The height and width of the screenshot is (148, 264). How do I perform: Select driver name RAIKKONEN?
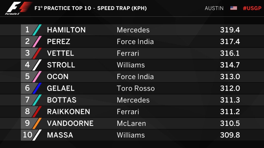pyautogui.click(x=69, y=112)
